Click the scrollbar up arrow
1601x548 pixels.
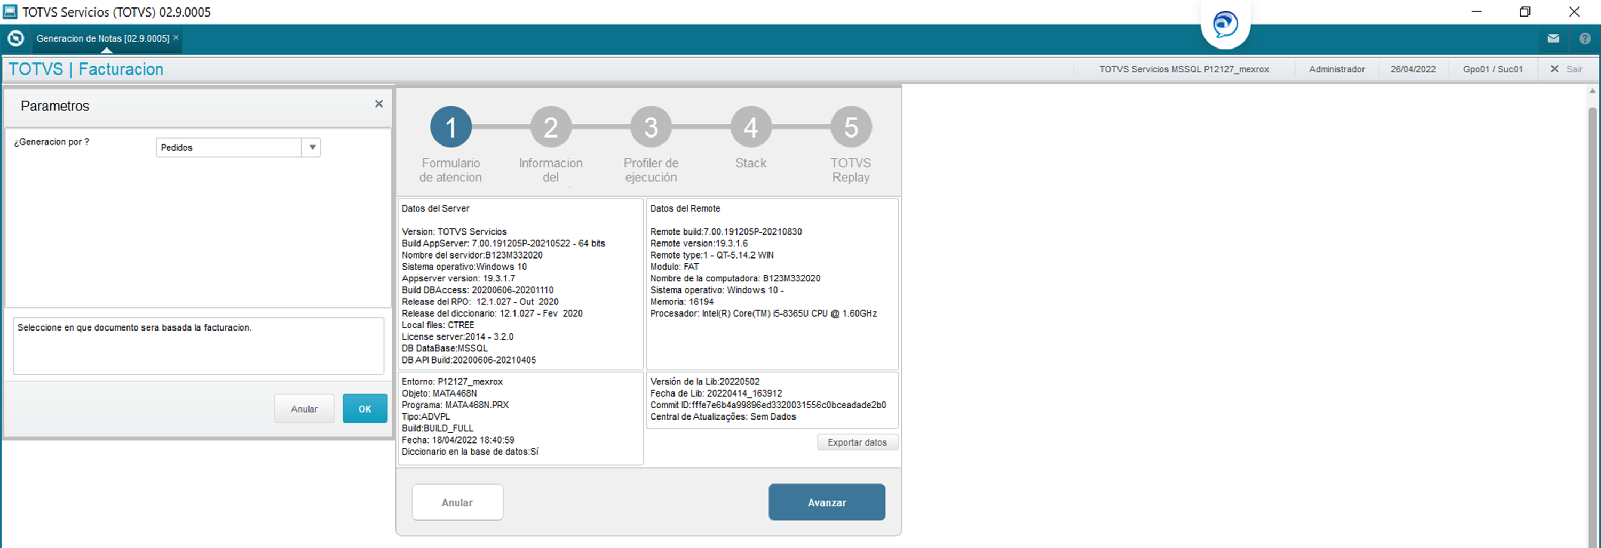pyautogui.click(x=1592, y=91)
